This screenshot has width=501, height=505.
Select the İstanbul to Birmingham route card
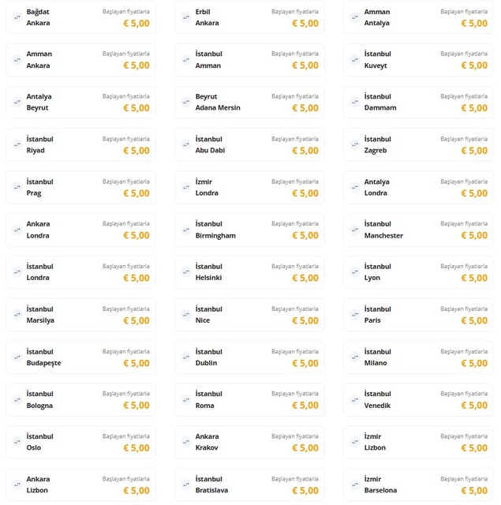[x=249, y=230]
